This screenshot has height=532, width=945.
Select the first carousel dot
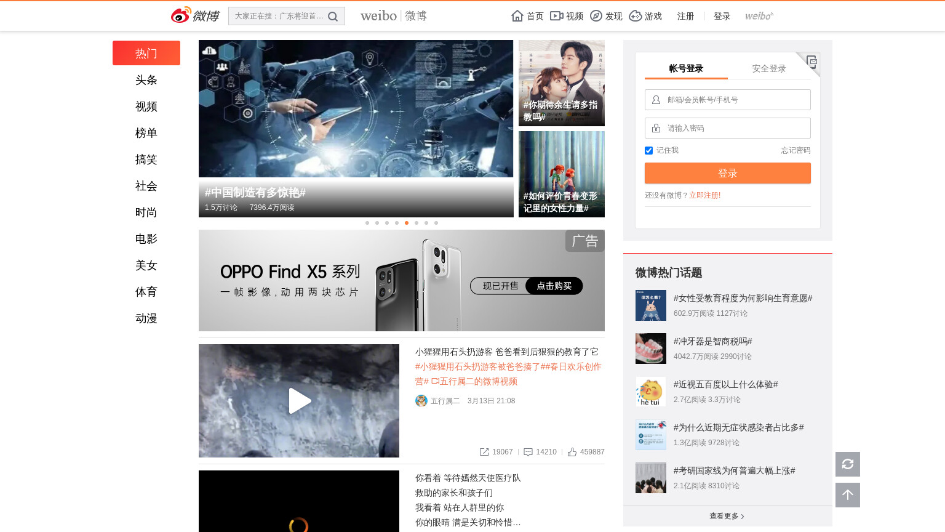coord(367,223)
